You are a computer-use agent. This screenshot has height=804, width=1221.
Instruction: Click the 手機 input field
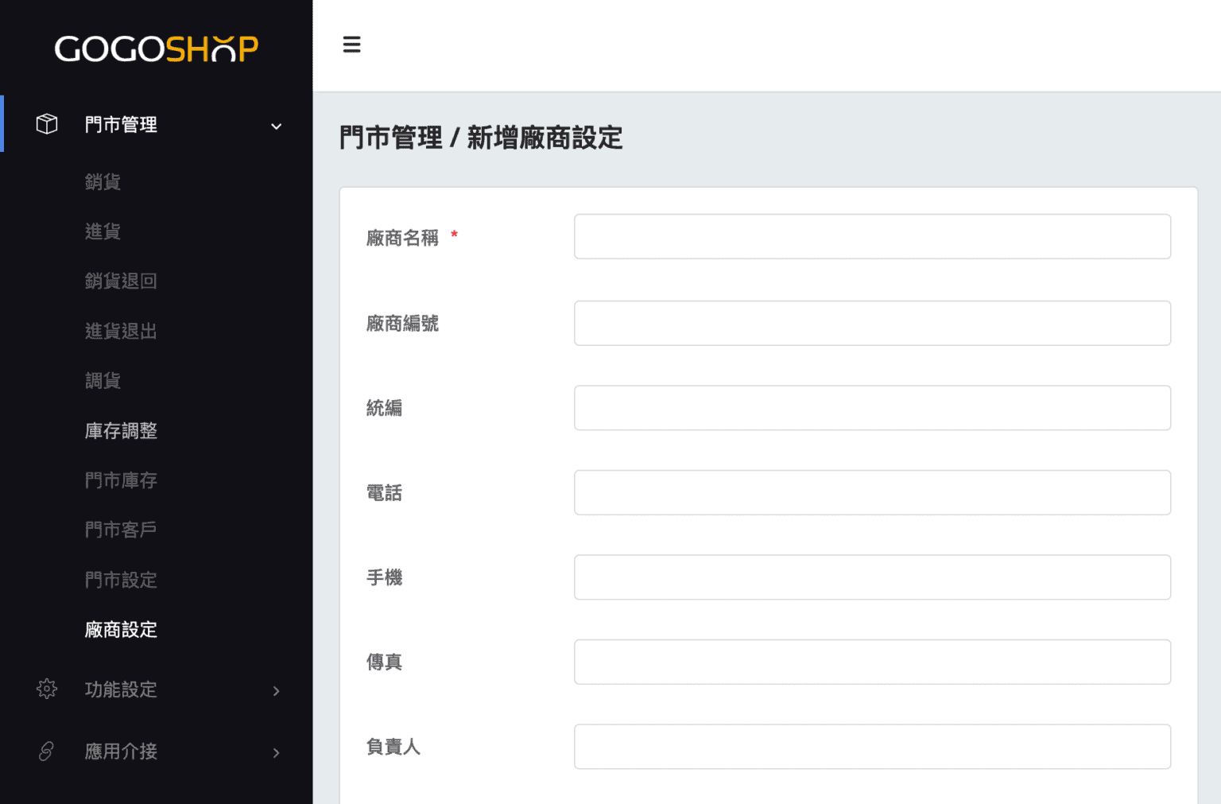pyautogui.click(x=872, y=577)
